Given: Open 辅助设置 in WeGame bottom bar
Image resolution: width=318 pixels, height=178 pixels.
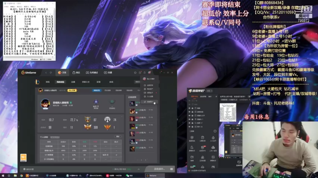Looking at the screenshot, I should tap(29, 169).
